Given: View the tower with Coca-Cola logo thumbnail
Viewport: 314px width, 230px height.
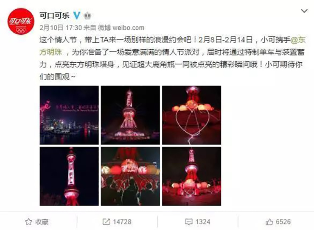Looking at the screenshot, I should click(130, 115).
